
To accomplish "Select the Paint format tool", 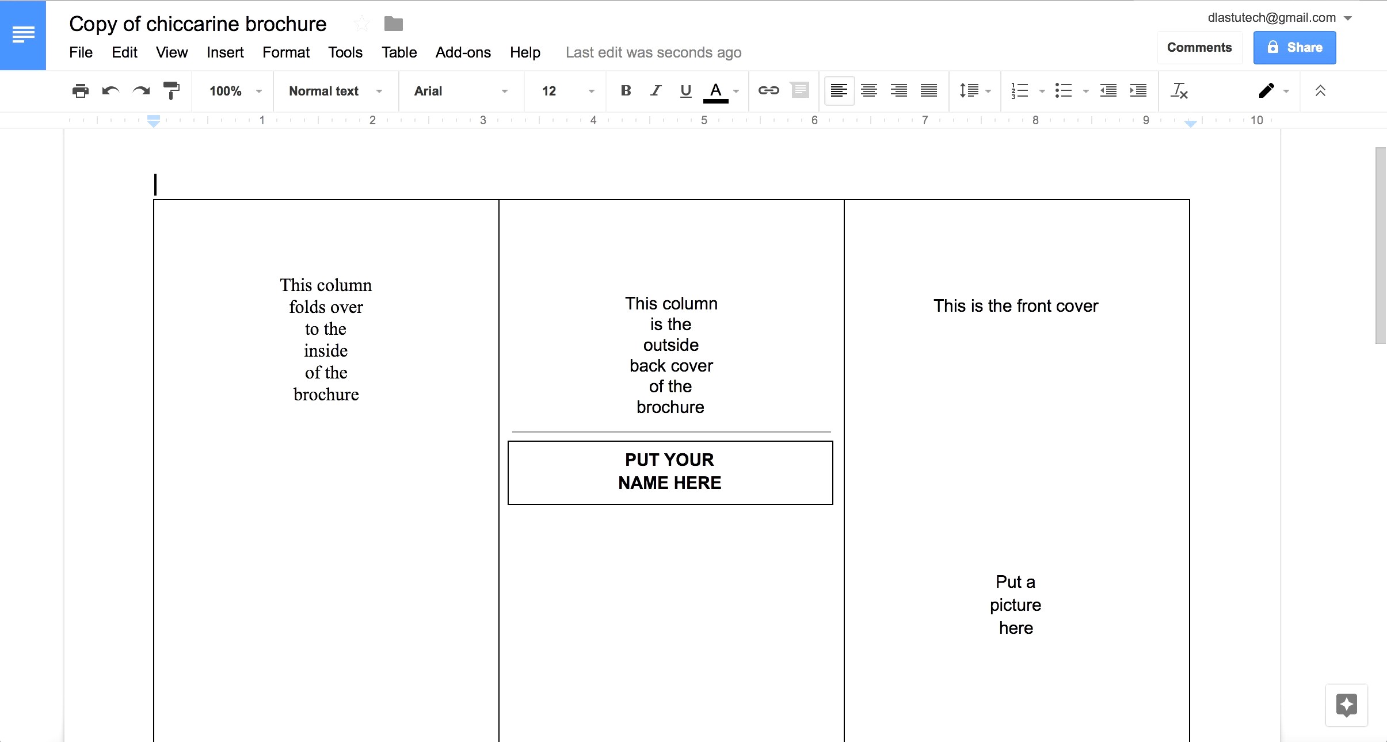I will (170, 91).
